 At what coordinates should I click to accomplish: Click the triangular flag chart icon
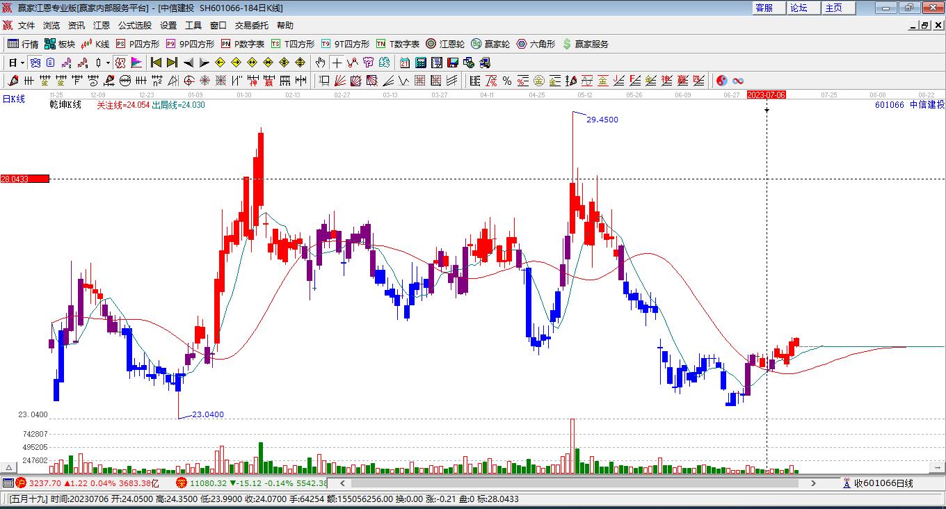136,63
